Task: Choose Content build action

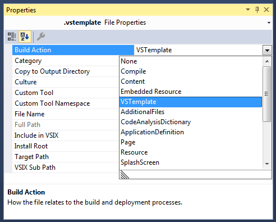Action: [191, 81]
